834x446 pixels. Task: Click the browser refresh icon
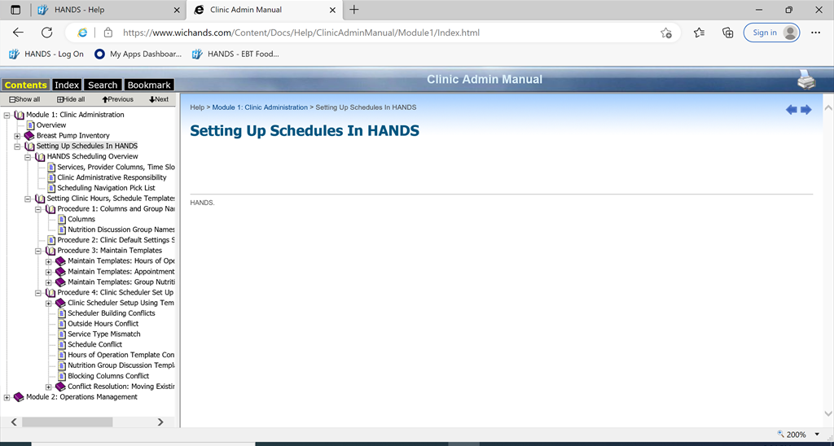click(46, 33)
